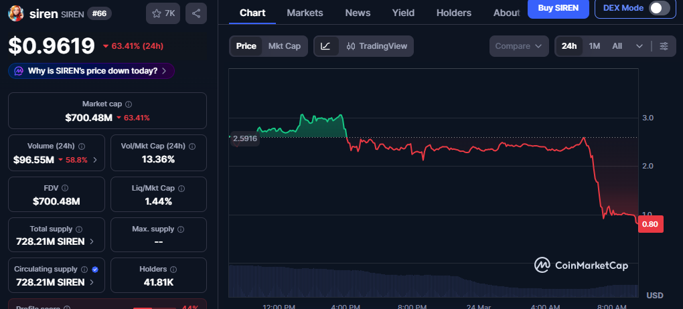Set chart range to 1M
The height and width of the screenshot is (309, 683).
pyautogui.click(x=595, y=46)
